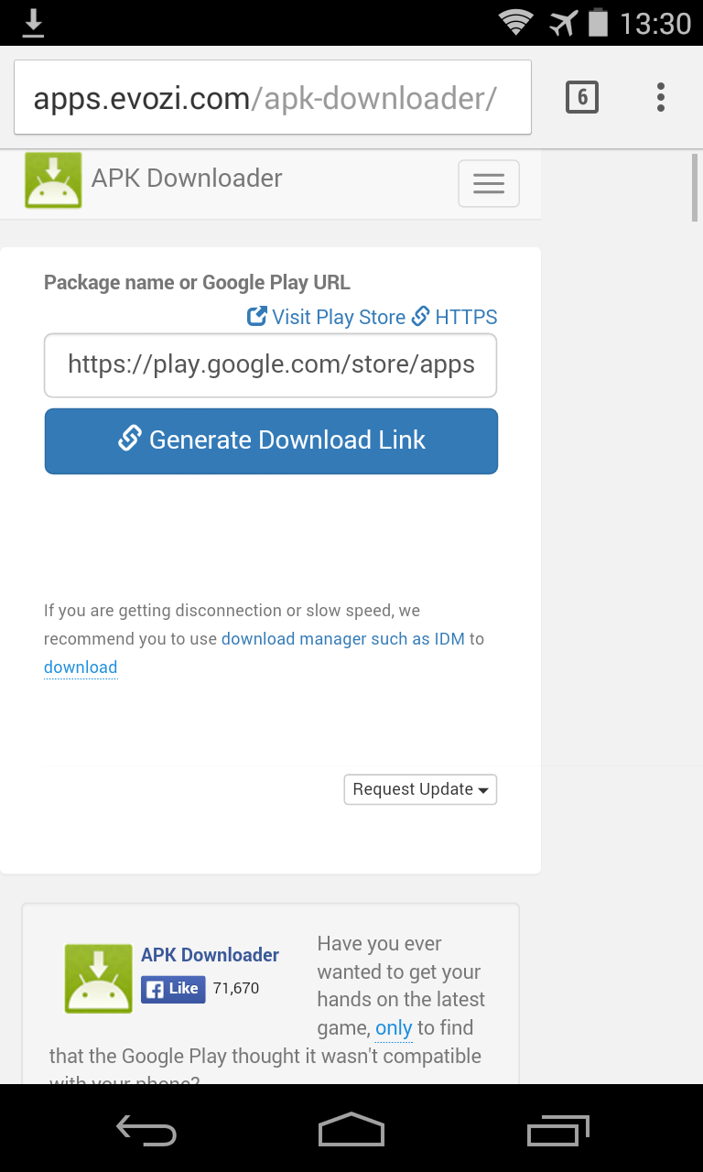Click the APK Downloader header title

pos(187,178)
